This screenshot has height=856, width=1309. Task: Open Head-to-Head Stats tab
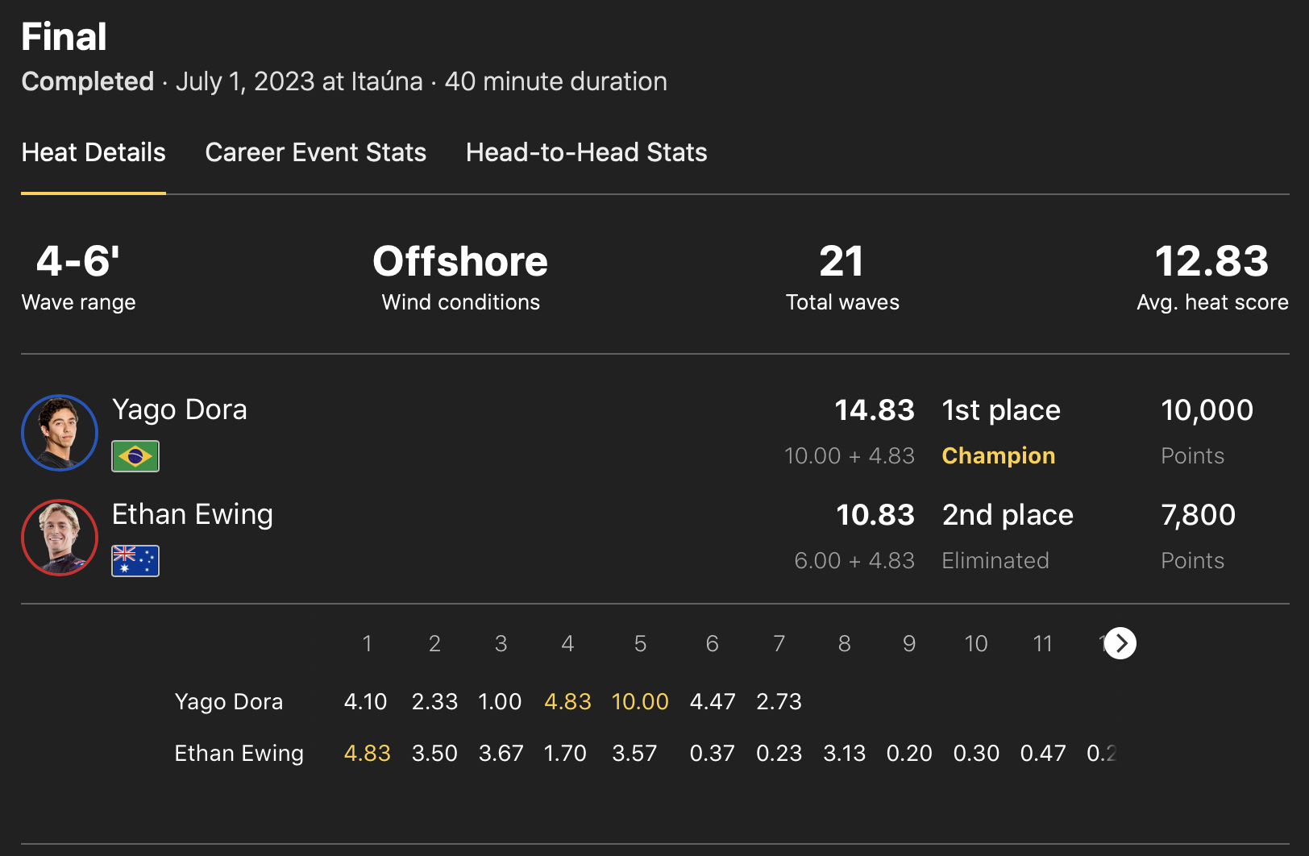[586, 152]
